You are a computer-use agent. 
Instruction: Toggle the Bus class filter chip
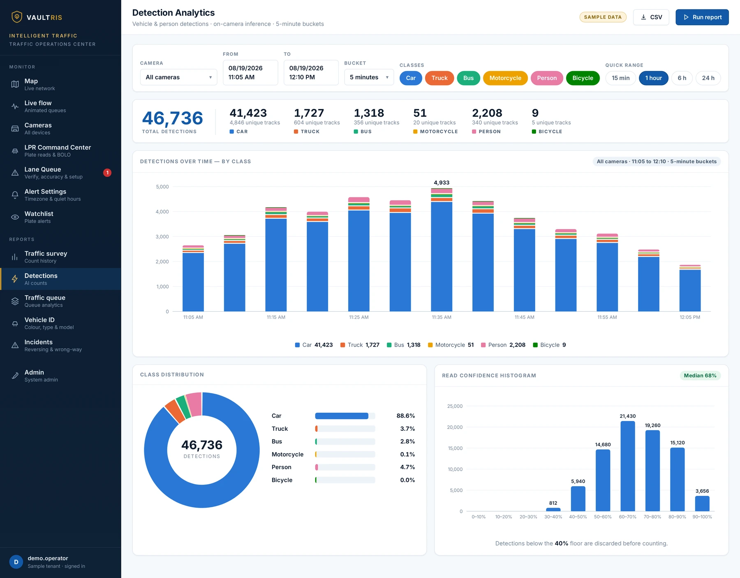coord(468,78)
